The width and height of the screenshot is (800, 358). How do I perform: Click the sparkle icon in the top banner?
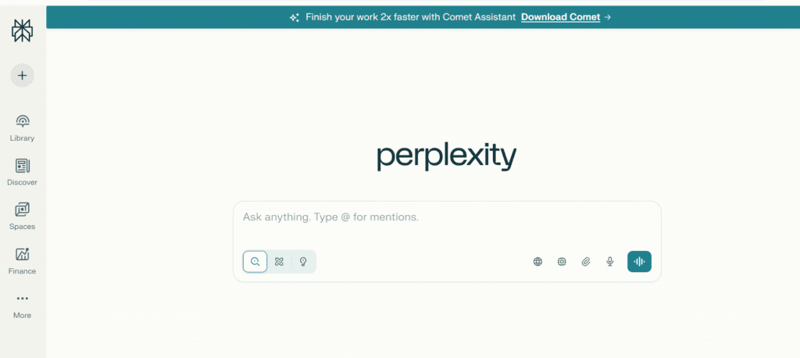click(295, 17)
